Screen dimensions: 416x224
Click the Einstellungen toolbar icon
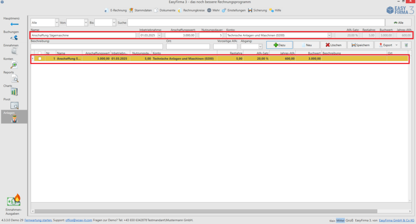click(224, 10)
